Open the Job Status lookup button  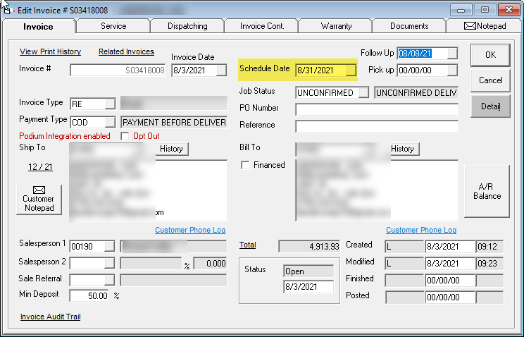[363, 93]
